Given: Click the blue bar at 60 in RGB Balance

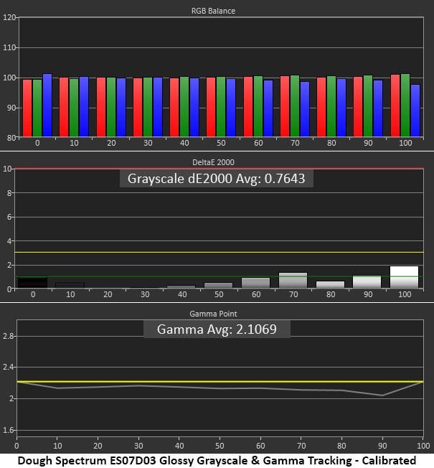Looking at the screenshot, I should 268,108.
